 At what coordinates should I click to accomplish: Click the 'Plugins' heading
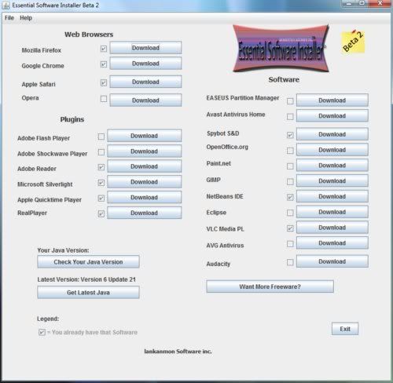72,119
